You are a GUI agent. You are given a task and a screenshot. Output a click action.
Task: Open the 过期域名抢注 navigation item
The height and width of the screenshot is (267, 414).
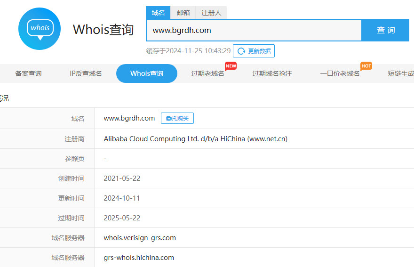(272, 73)
